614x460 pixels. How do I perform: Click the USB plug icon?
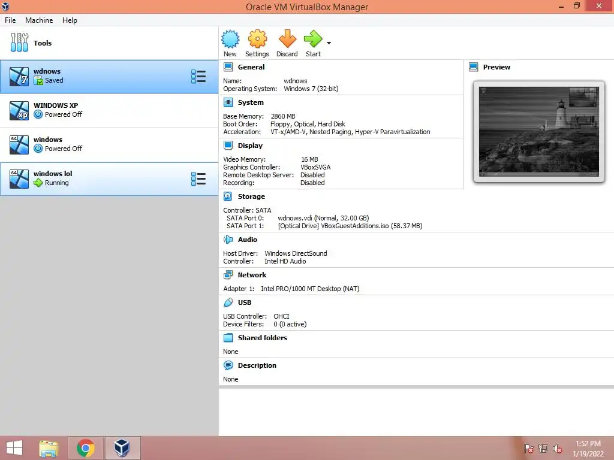228,302
